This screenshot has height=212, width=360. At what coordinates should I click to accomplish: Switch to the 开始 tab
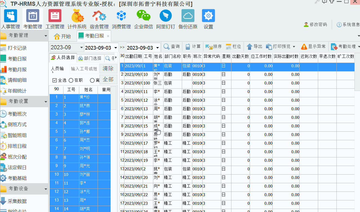point(62,36)
